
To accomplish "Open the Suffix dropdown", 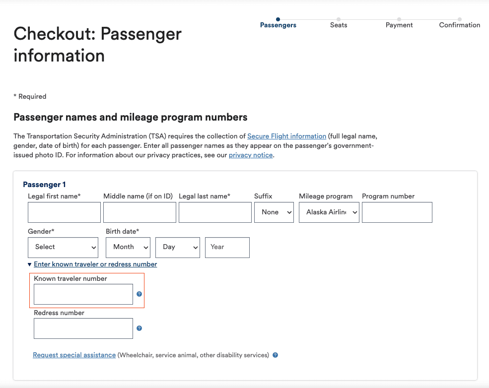I will (274, 212).
